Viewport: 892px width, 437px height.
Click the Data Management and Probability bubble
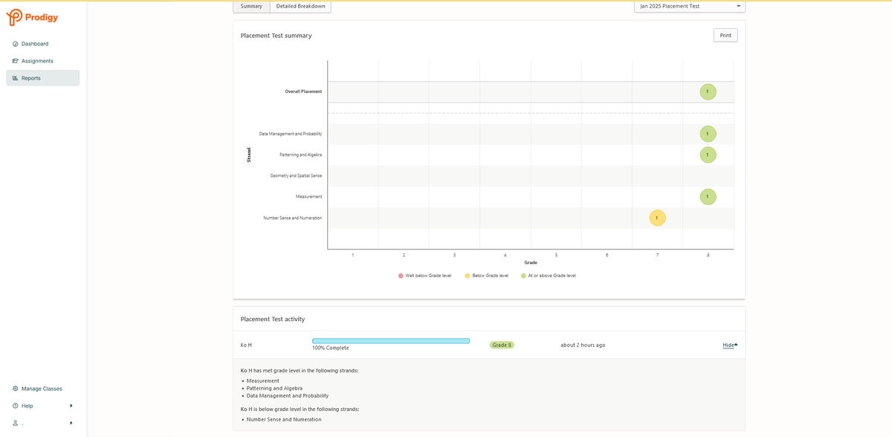[x=708, y=134]
